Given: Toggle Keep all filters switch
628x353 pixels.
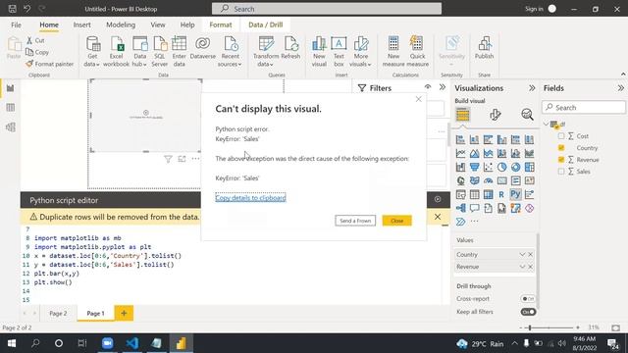Looking at the screenshot, I should [x=528, y=312].
